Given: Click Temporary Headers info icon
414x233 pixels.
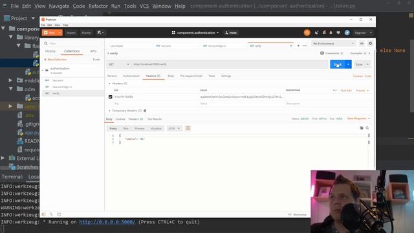Looking at the screenshot, I should 145,111.
